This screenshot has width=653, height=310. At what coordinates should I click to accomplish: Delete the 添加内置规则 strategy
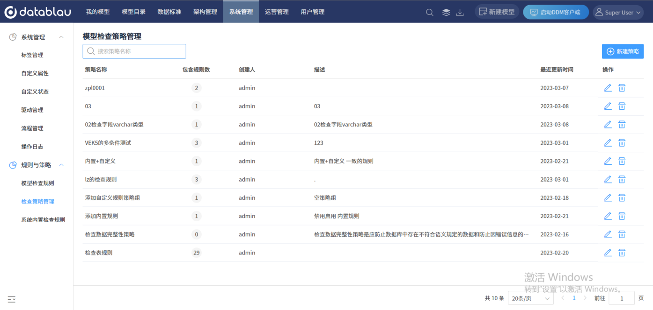coord(622,216)
